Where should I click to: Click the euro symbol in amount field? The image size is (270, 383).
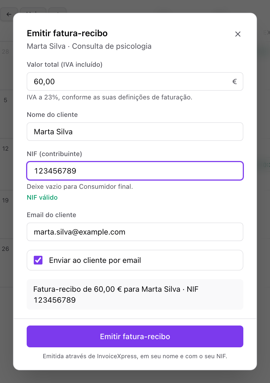pos(234,81)
